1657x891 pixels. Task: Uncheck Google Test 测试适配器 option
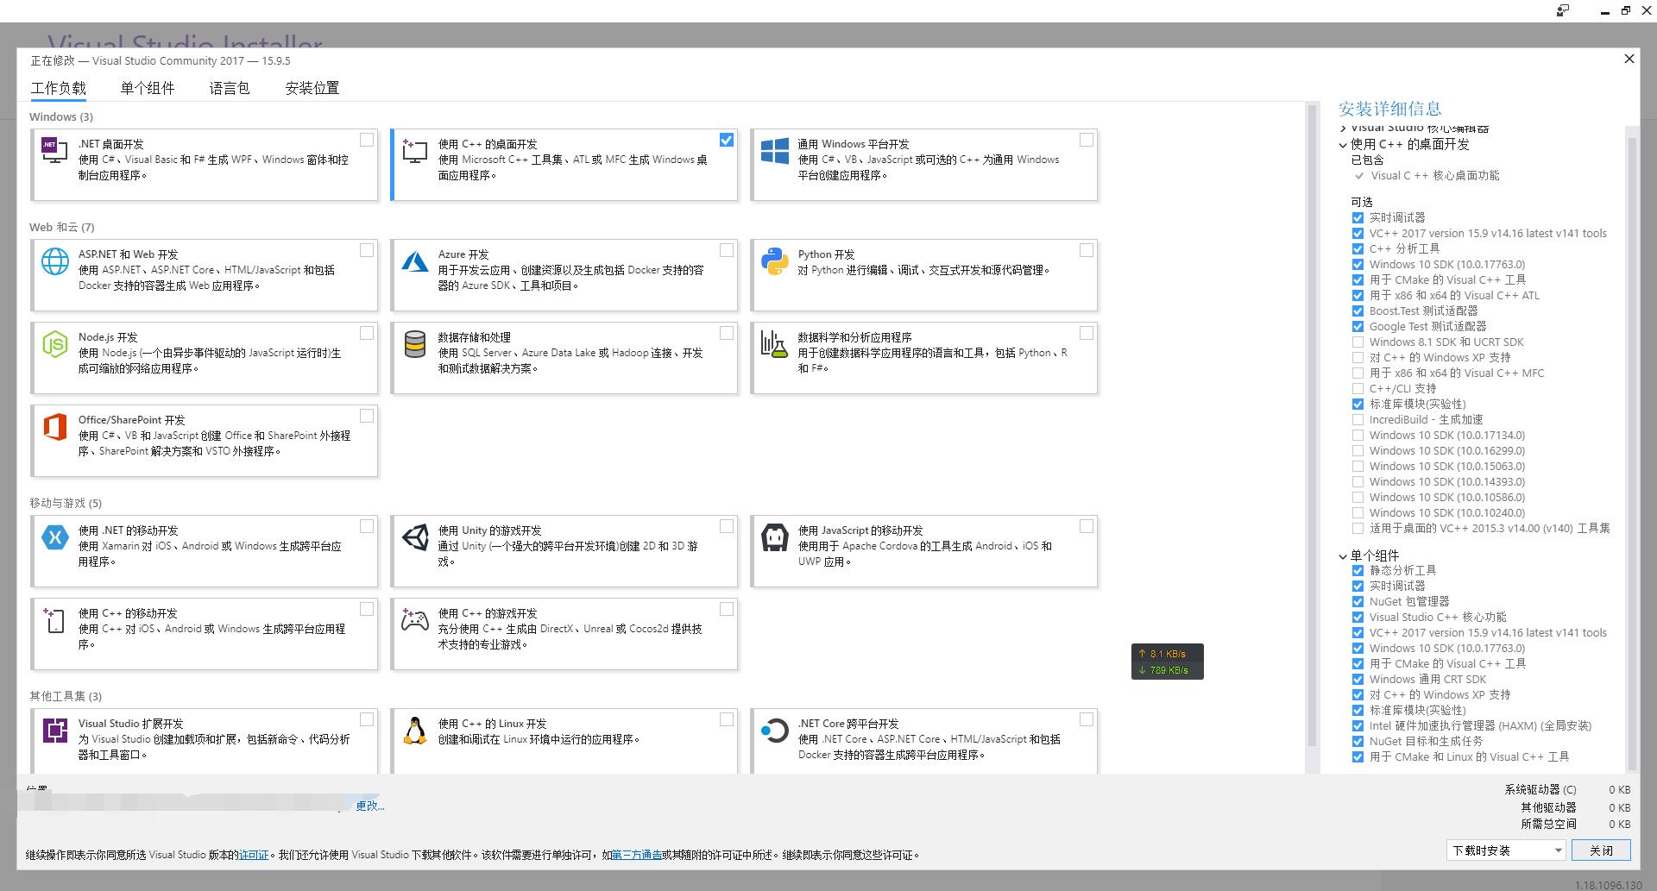[1358, 327]
